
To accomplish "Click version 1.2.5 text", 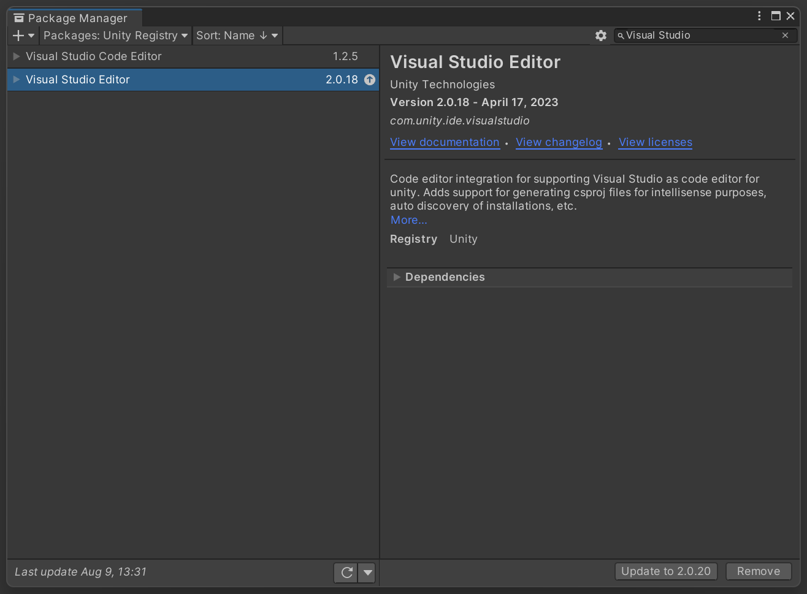I will point(345,56).
